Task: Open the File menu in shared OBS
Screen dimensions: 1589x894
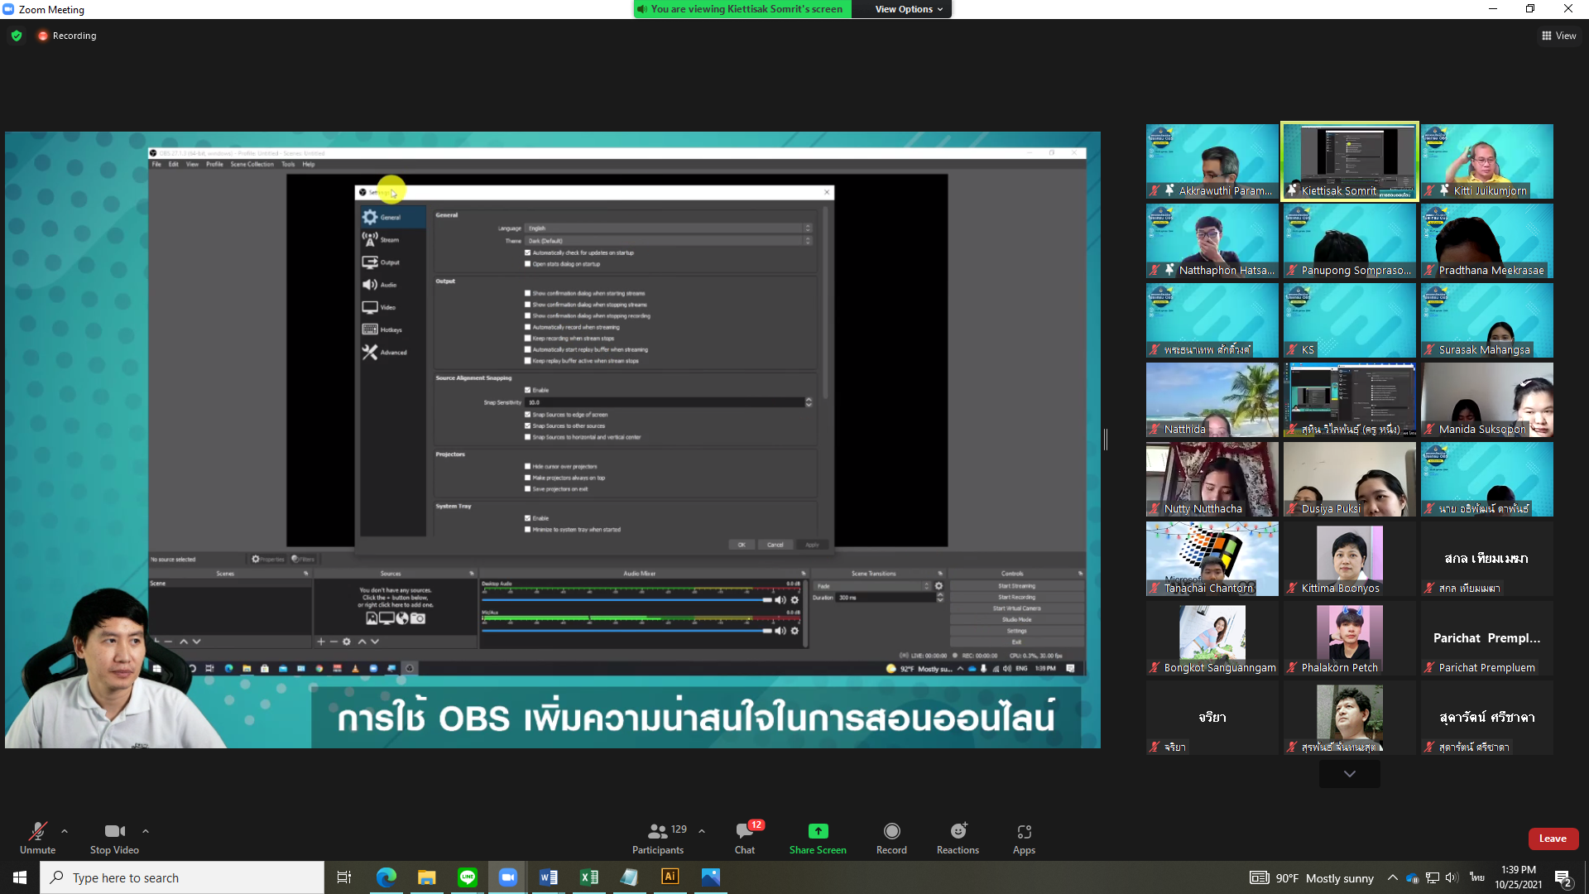Action: tap(156, 165)
